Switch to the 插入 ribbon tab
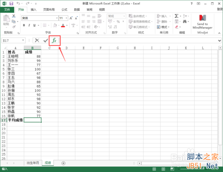This screenshot has height=172, width=223. [x=33, y=10]
